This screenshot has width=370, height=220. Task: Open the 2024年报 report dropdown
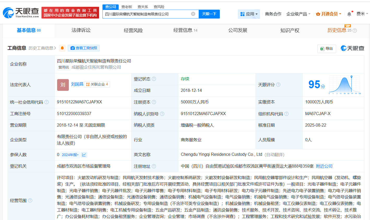coord(70,155)
